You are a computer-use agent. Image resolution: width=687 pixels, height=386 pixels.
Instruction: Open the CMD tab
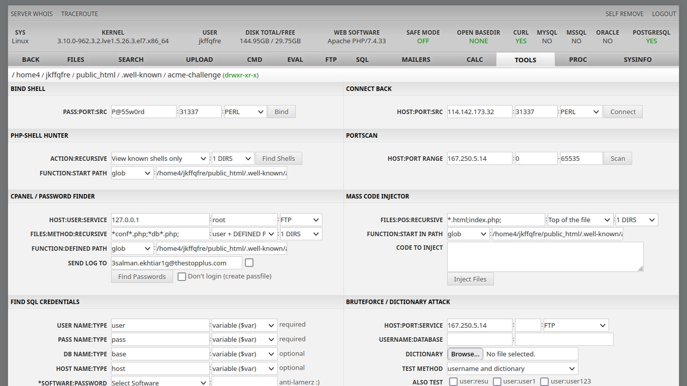[254, 59]
